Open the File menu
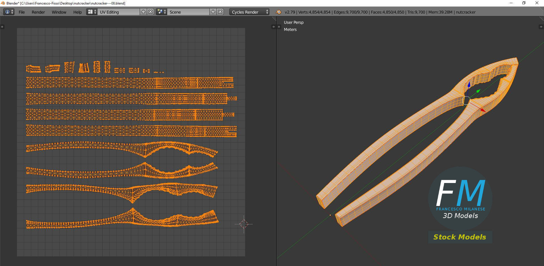Image resolution: width=544 pixels, height=266 pixels. (x=22, y=12)
